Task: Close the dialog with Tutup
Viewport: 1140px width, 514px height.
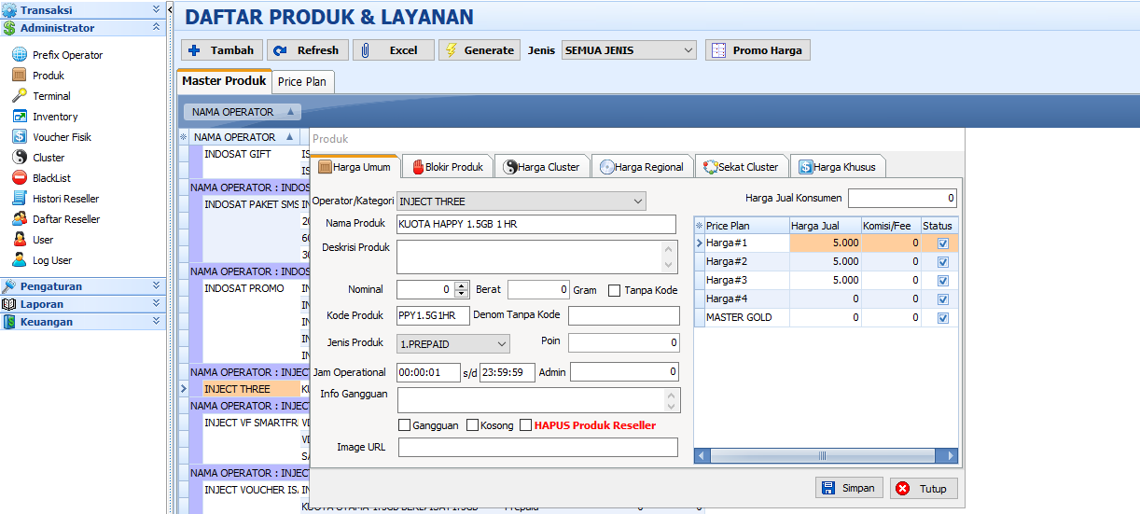Action: click(924, 488)
